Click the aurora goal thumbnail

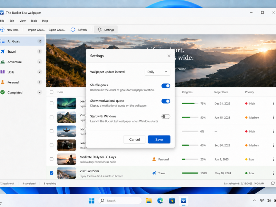coord(67,103)
